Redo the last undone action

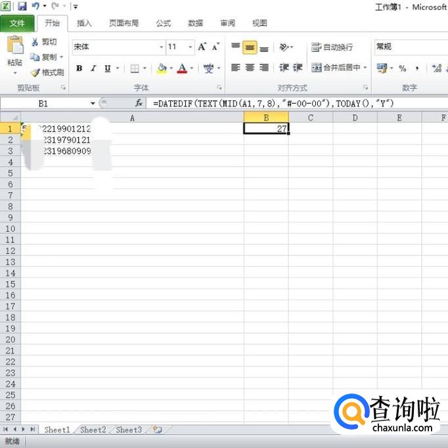(55, 6)
